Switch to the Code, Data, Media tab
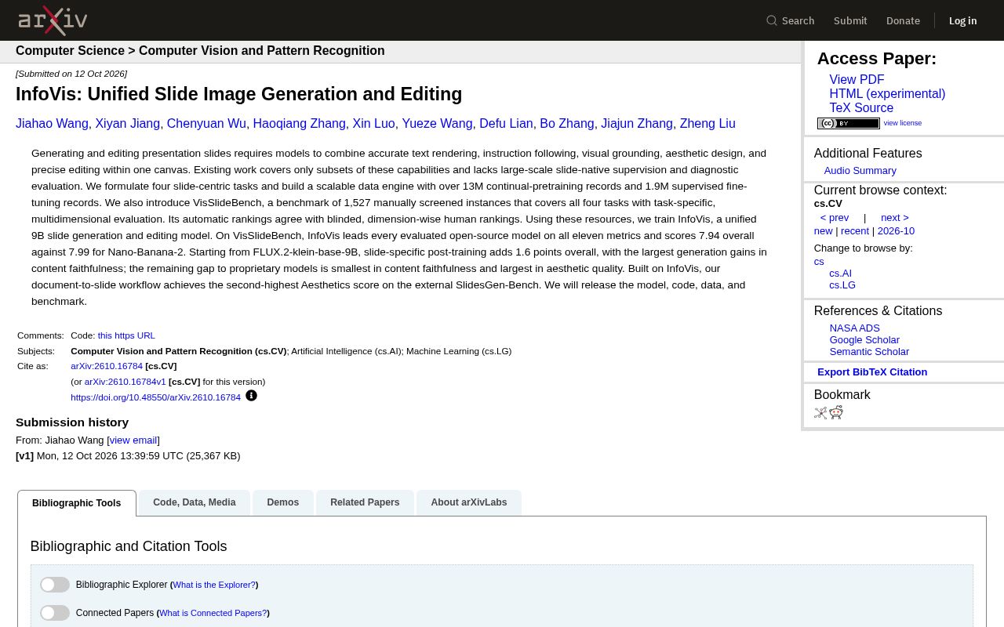Image resolution: width=1004 pixels, height=627 pixels. click(x=195, y=502)
